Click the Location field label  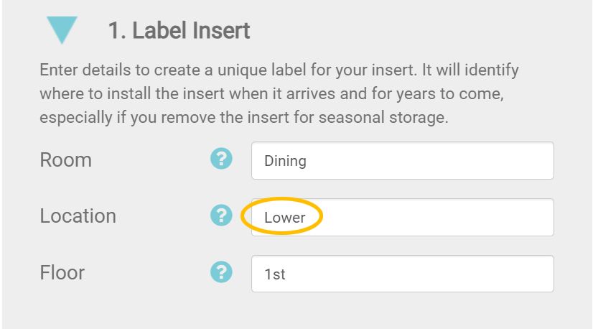(x=78, y=216)
